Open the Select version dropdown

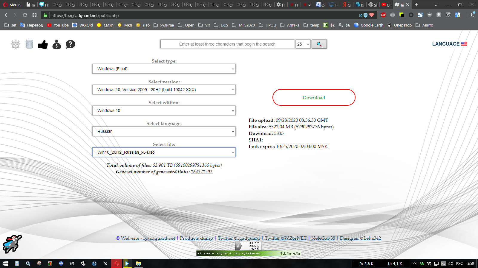tap(164, 90)
